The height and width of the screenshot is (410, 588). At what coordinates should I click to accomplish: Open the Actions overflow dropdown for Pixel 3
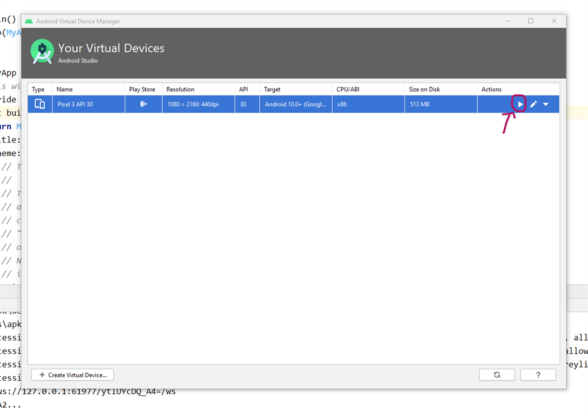(x=545, y=104)
